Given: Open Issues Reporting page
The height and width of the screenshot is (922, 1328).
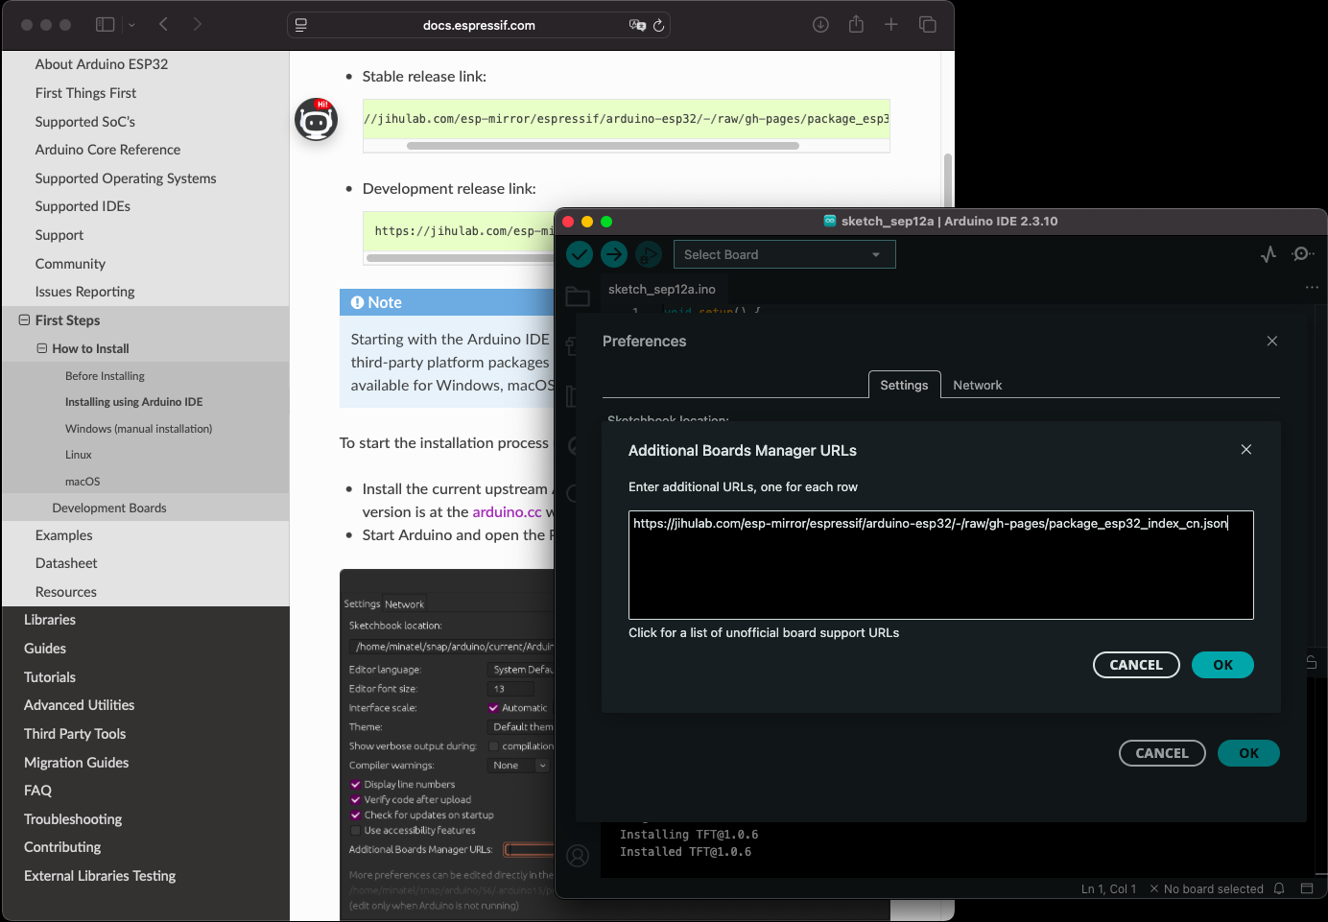Looking at the screenshot, I should coord(84,292).
